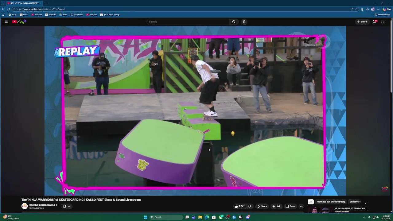Image resolution: width=393 pixels, height=221 pixels.
Task: Open Microsoft Edge taskbar icon
Action: pos(207,217)
